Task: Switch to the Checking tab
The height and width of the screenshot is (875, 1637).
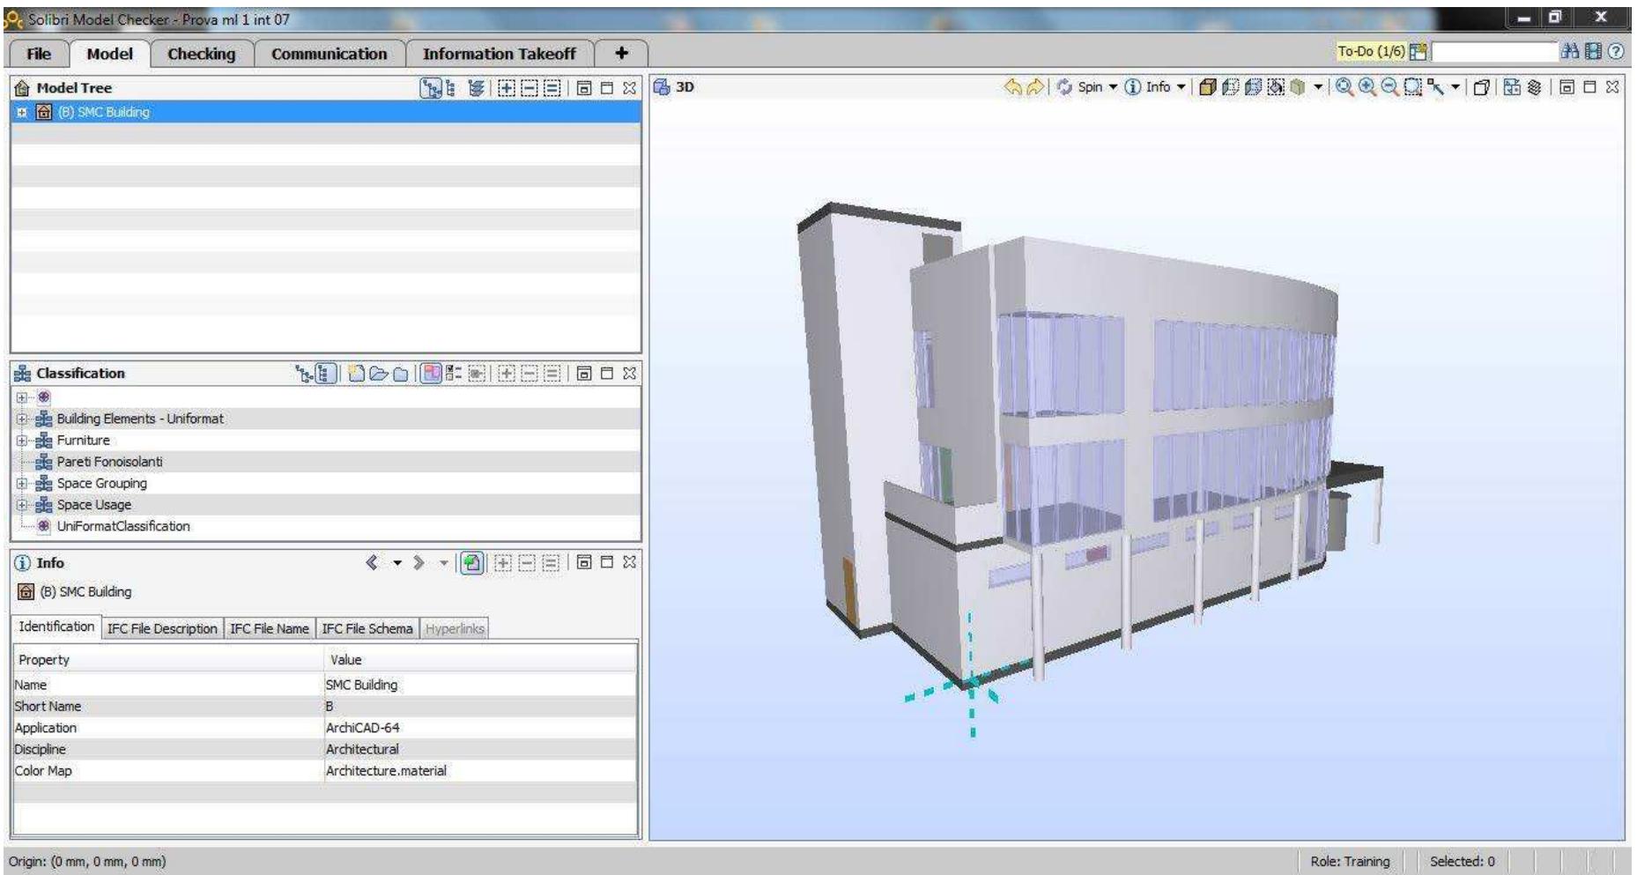Action: pyautogui.click(x=201, y=54)
